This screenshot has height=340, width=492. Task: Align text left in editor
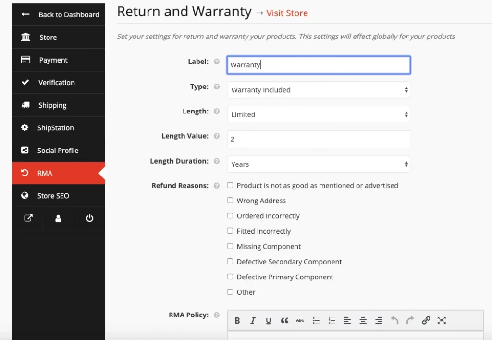pyautogui.click(x=347, y=321)
